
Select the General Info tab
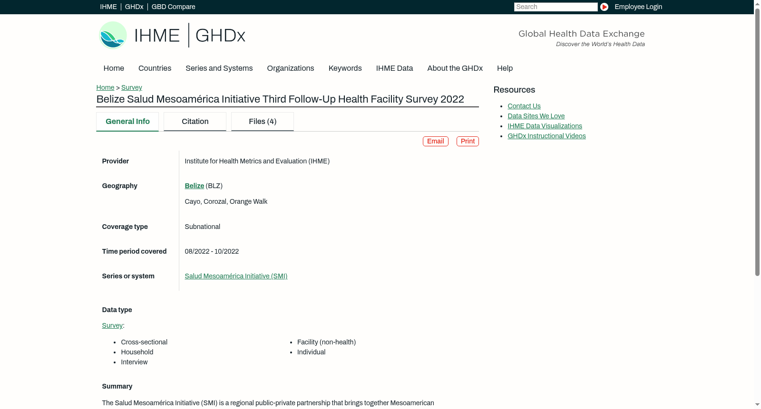pyautogui.click(x=127, y=122)
